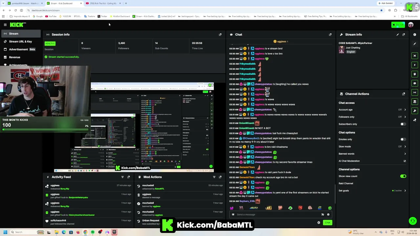Pop out the Channel Actions panel
This screenshot has width=420, height=236.
coord(404,94)
